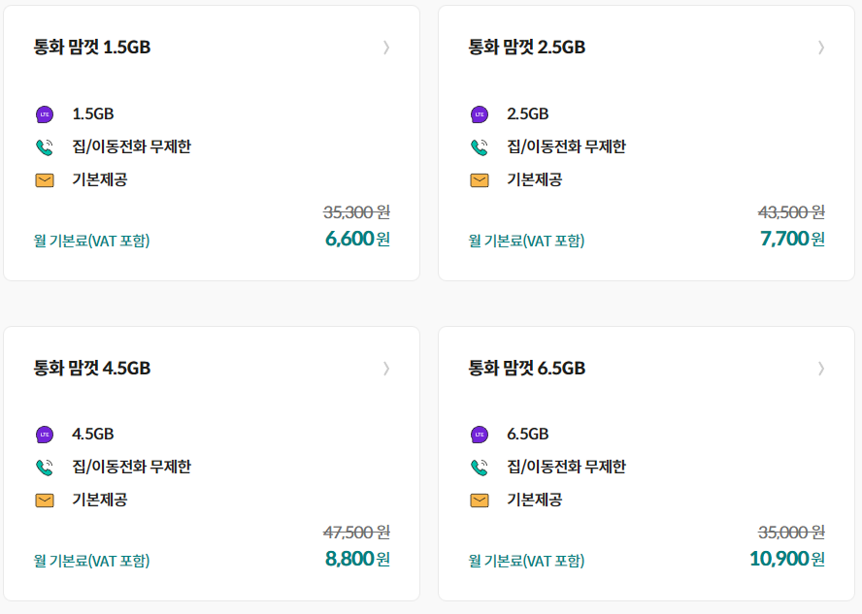Select the 통화 맘껏 2.5GB plan title
Screen dimensions: 862x614
tap(527, 48)
